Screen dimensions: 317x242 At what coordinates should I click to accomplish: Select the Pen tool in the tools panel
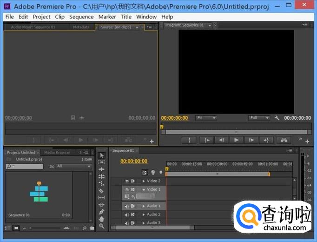(102, 212)
